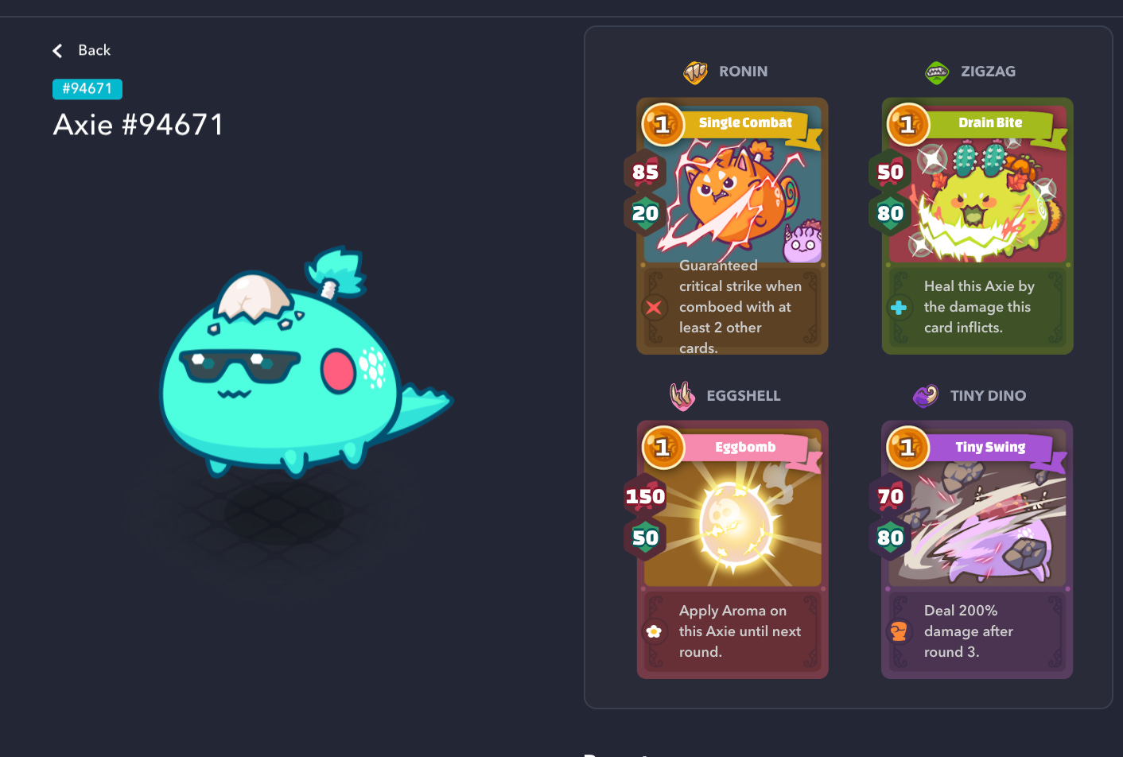Image resolution: width=1123 pixels, height=757 pixels.
Task: Click the Back arrow chevron
Action: (x=57, y=51)
